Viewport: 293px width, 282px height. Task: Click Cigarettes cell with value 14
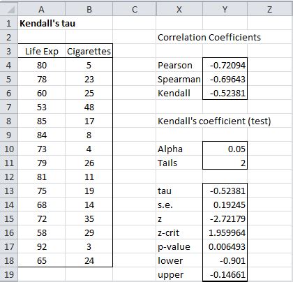point(89,205)
